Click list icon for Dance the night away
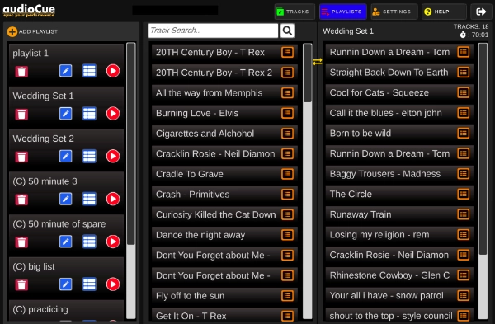Viewport: 495px width, 324px height. click(x=287, y=235)
